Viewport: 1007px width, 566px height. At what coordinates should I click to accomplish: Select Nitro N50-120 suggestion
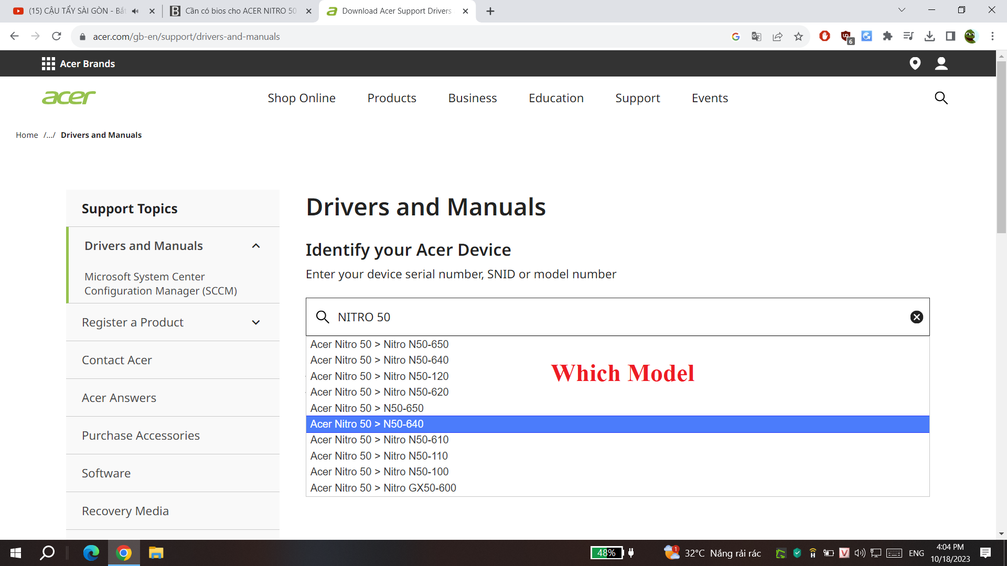617,376
